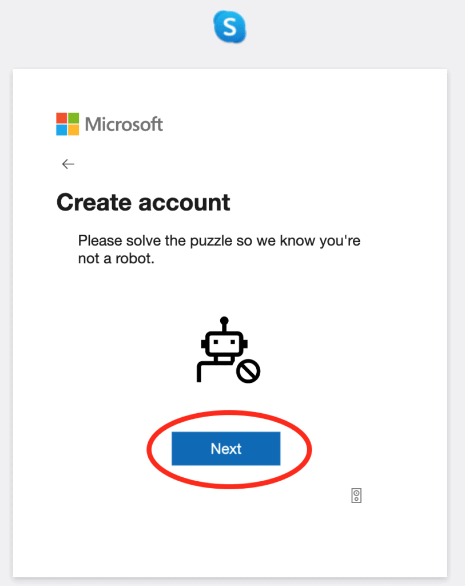
Task: Click the prohibition circle on the robot icon
Action: pos(249,371)
